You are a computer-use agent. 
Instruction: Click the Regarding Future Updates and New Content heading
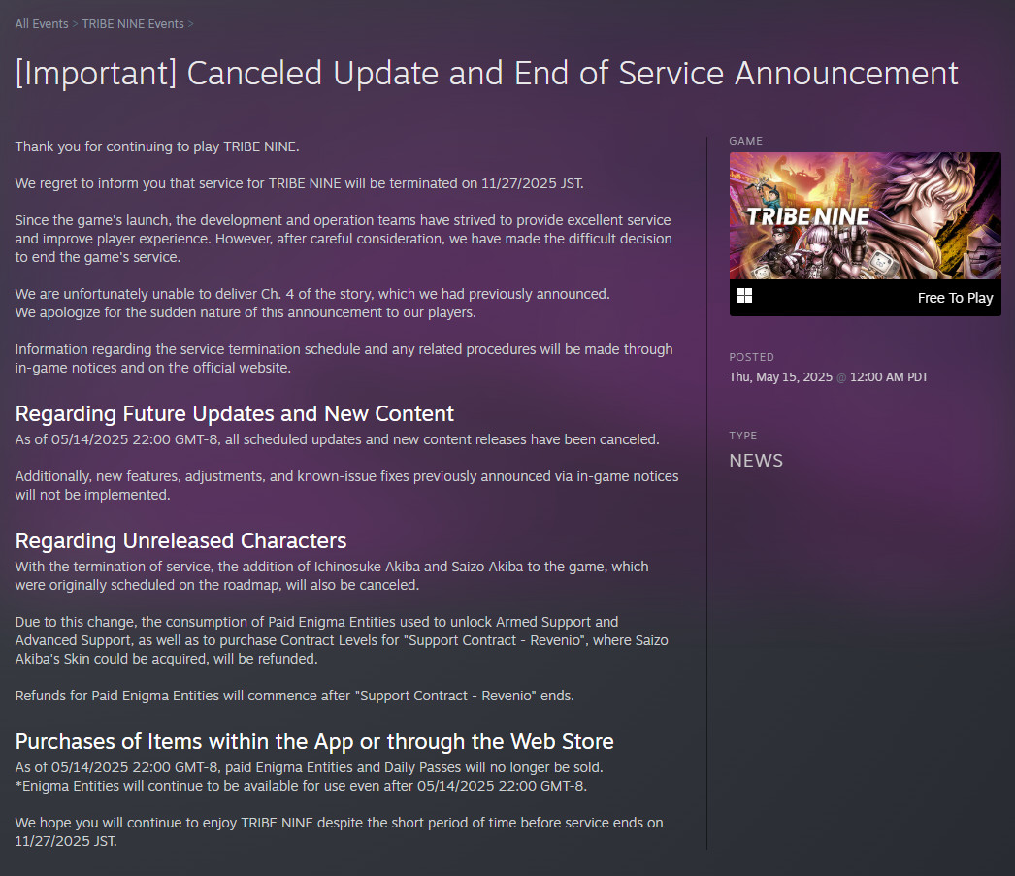tap(234, 413)
